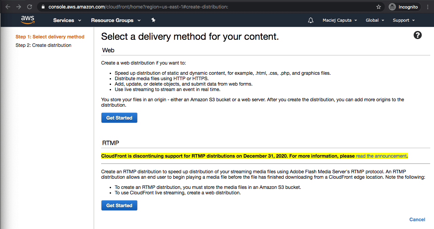
Task: Click the padlock site info icon
Action: (43, 7)
